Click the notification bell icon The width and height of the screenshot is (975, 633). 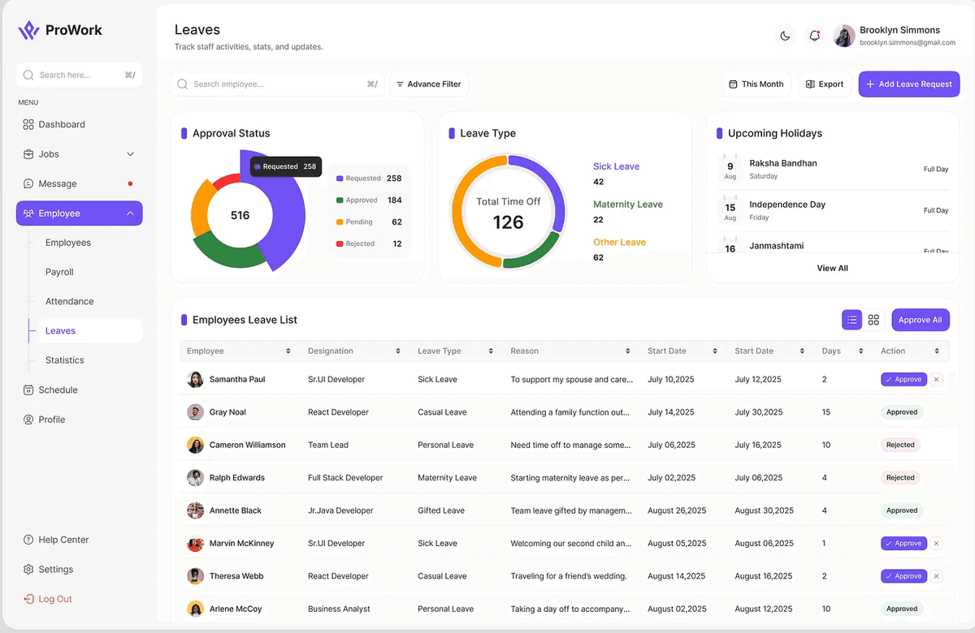pyautogui.click(x=814, y=36)
